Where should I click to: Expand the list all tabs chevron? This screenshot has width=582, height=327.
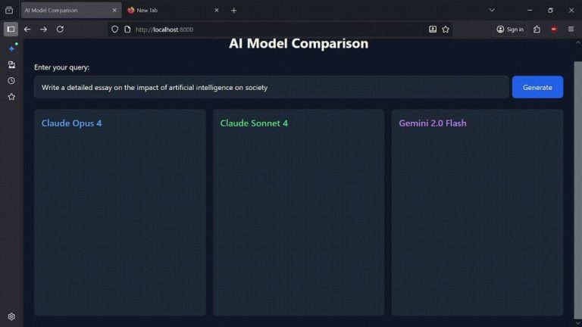pyautogui.click(x=492, y=10)
